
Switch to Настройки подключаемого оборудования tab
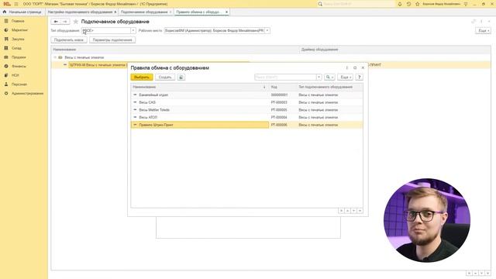click(x=80, y=12)
